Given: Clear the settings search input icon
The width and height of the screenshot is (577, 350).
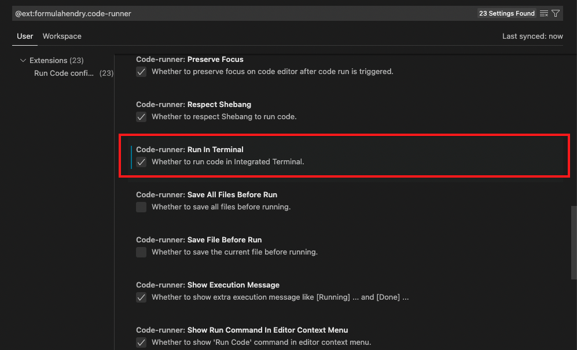Looking at the screenshot, I should 544,14.
